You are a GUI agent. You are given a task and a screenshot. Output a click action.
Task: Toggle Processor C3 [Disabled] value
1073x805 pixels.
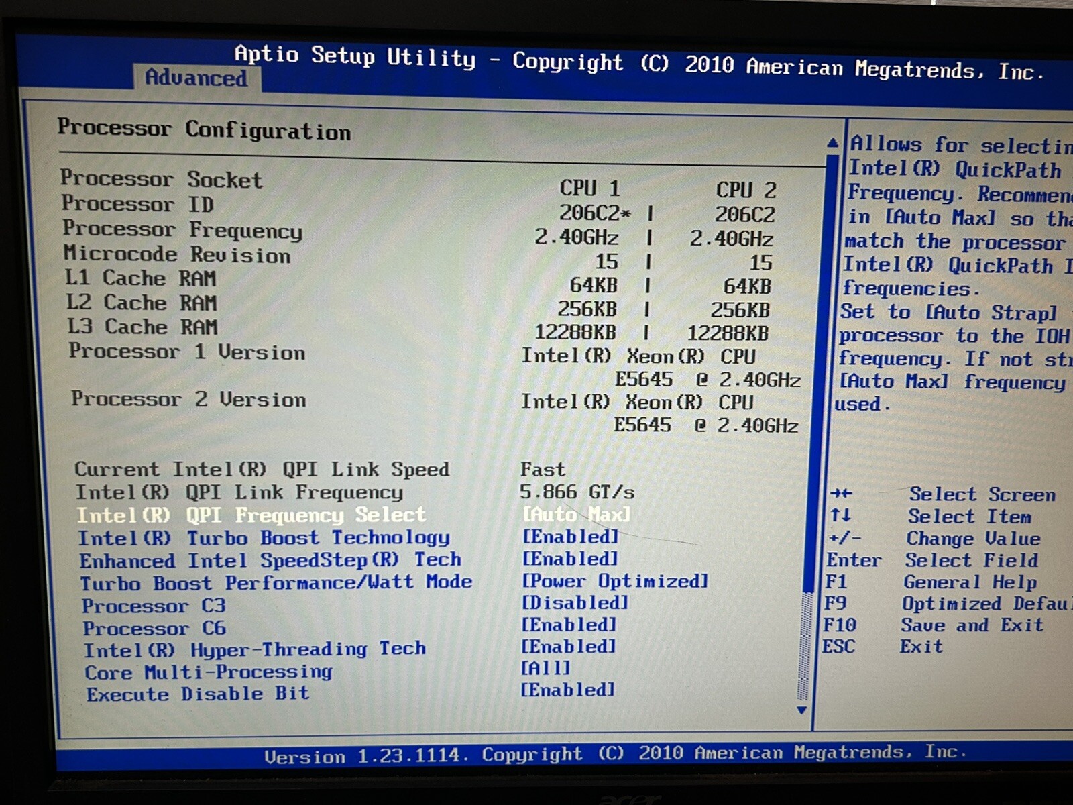coord(575,602)
